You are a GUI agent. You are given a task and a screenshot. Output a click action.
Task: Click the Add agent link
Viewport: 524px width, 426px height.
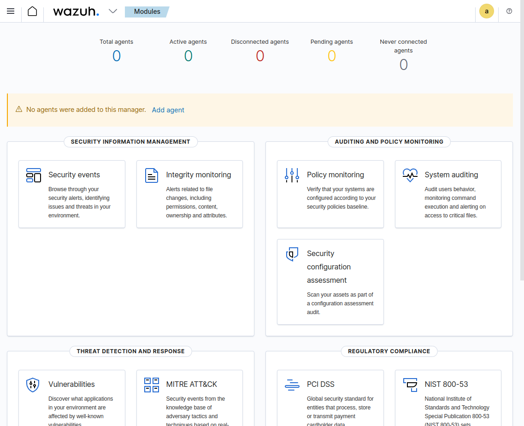tap(168, 110)
